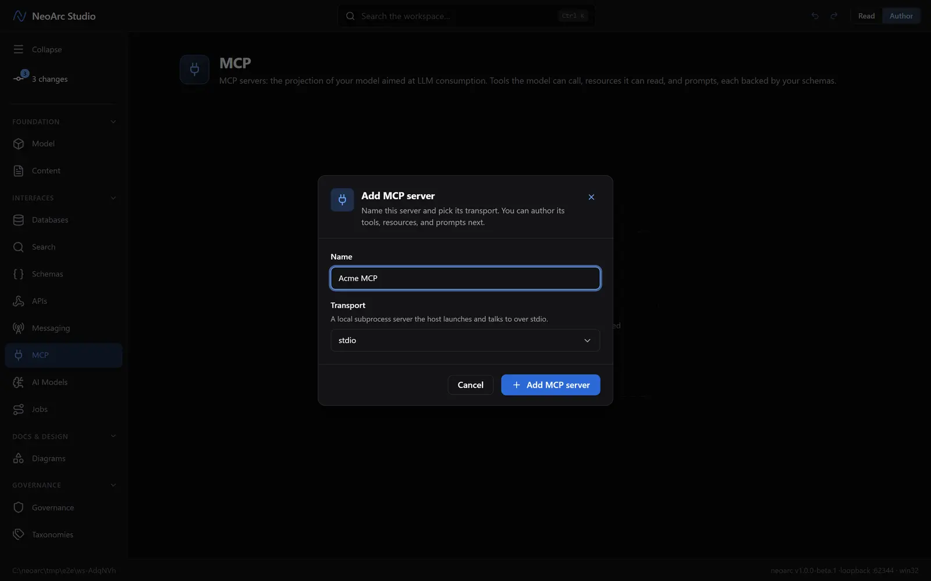Click the AI Models brain icon
This screenshot has width=931, height=581.
coord(19,382)
